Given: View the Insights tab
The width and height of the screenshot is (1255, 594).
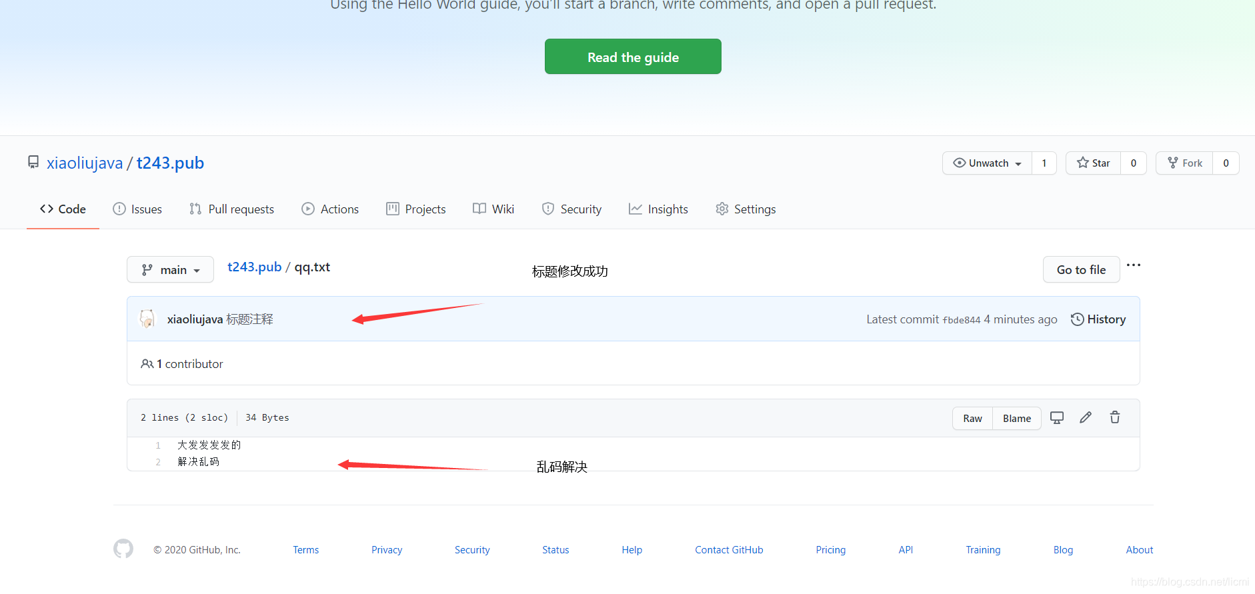Looking at the screenshot, I should tap(658, 209).
